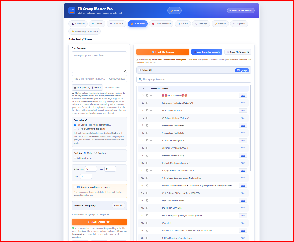The width and height of the screenshot is (294, 242).
Task: Click Copy My Groups ID button
Action: pyautogui.click(x=238, y=52)
